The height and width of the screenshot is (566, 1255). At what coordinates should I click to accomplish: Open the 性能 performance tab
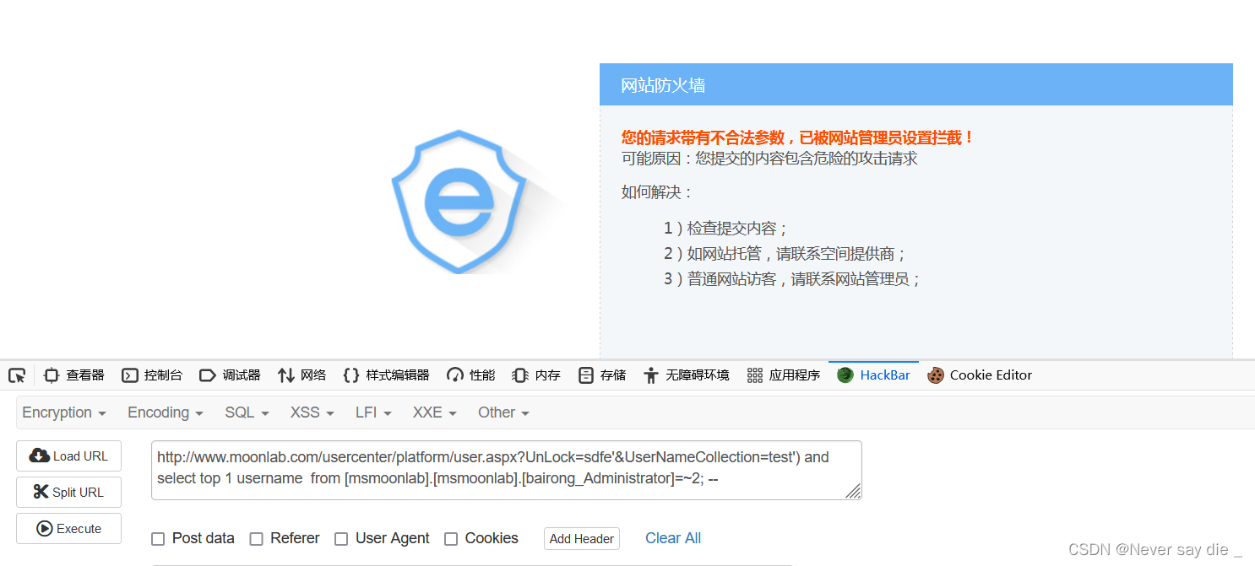471,375
